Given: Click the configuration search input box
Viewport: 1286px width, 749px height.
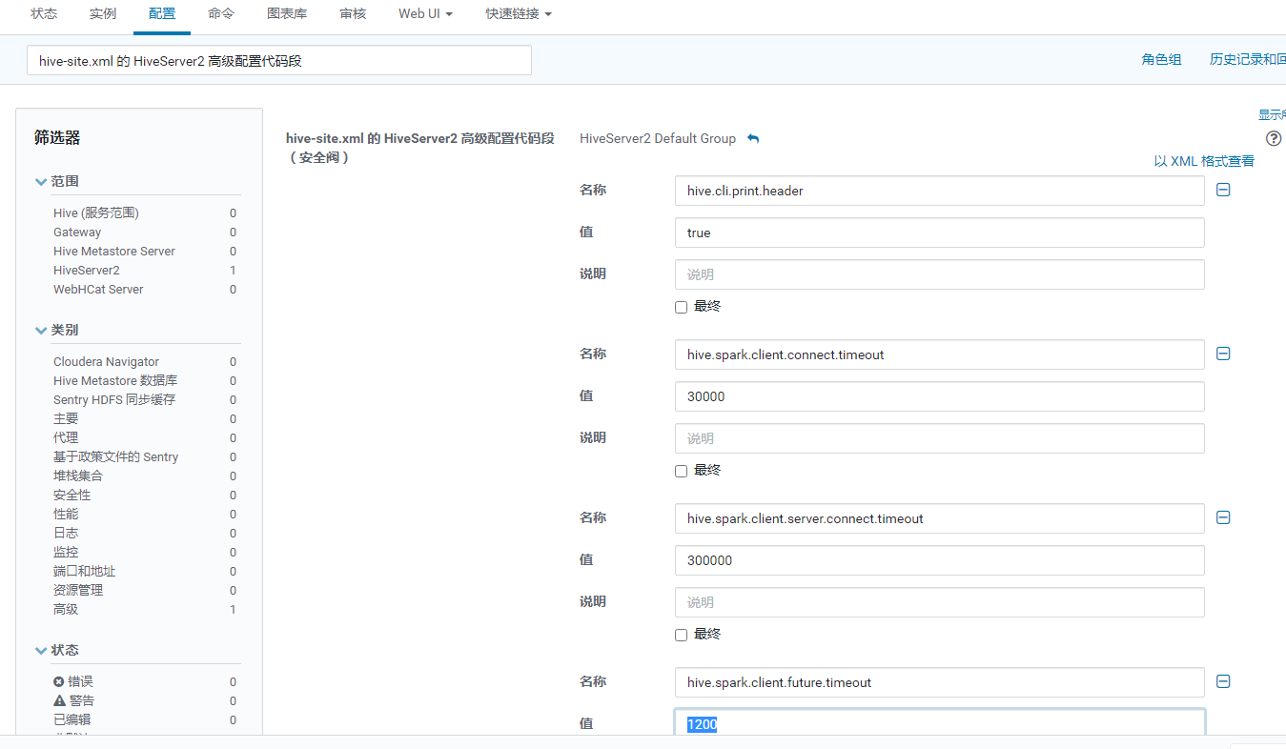Looking at the screenshot, I should point(278,59).
